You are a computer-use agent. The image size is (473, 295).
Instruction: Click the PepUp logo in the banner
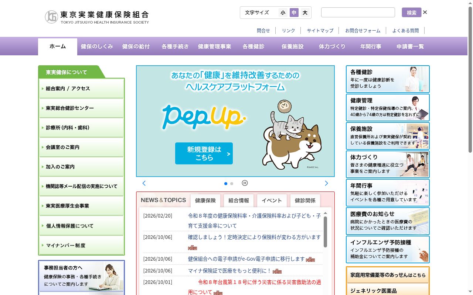[204, 117]
